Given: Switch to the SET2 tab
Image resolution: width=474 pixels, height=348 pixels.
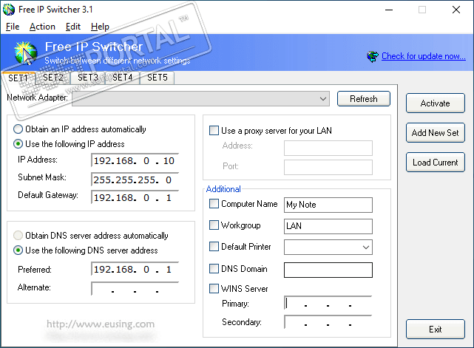Looking at the screenshot, I should tap(53, 78).
